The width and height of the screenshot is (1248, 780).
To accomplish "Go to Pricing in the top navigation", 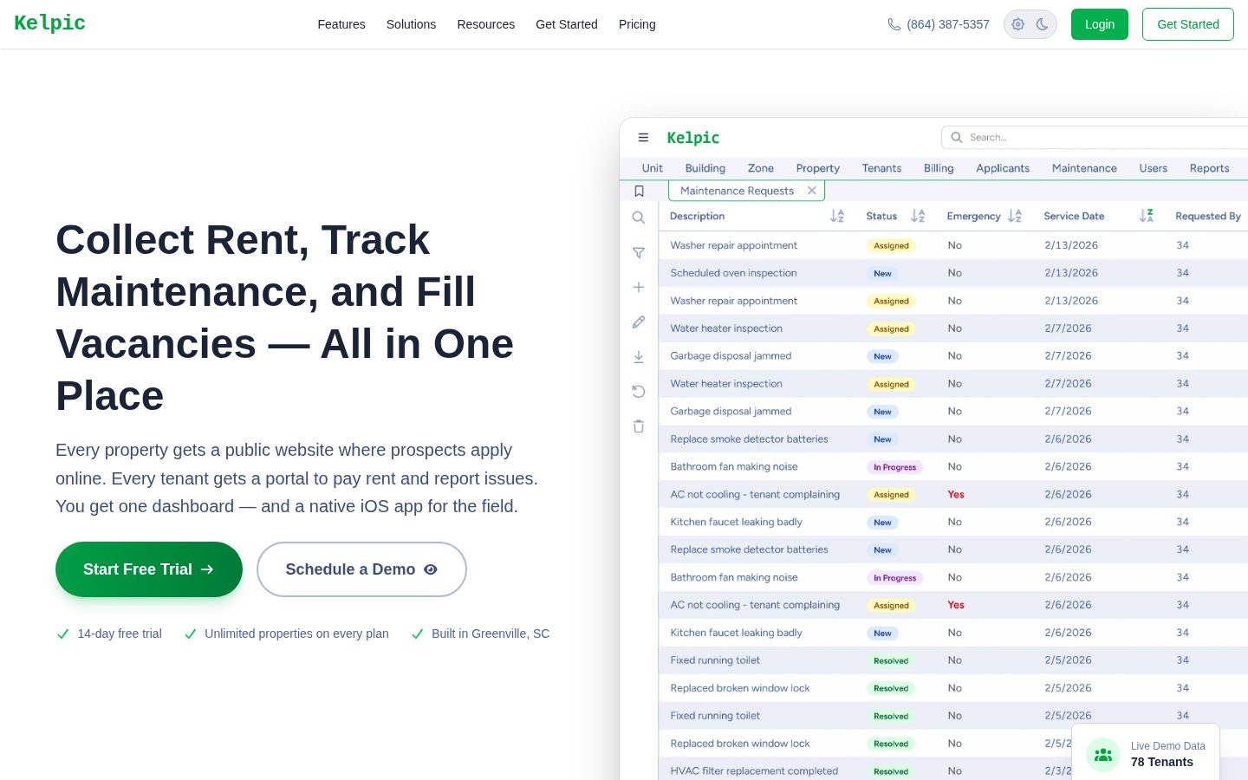I will (637, 24).
